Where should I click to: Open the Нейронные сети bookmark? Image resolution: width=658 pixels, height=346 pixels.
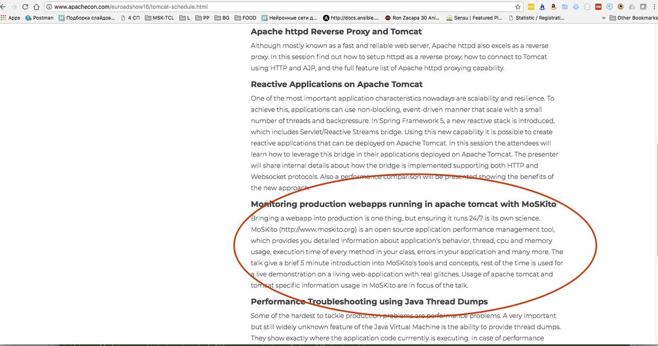click(290, 18)
